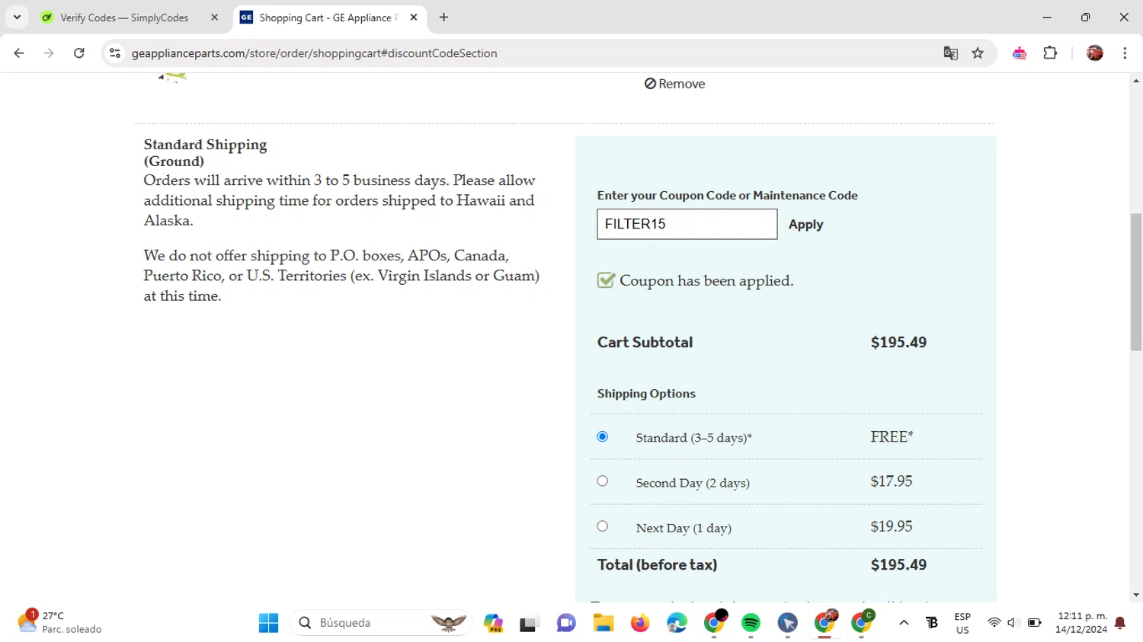This screenshot has width=1143, height=642.
Task: Select Standard (3–5 days) shipping
Action: click(x=603, y=437)
